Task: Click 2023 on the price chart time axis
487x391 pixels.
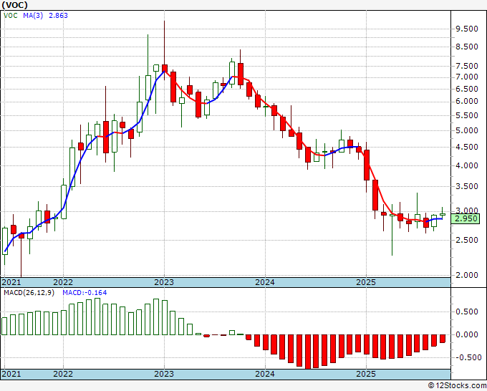Action: tap(164, 282)
